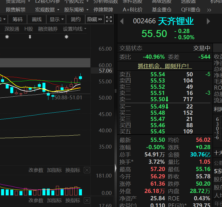Click the 金额 value 30.76亿
This screenshot has width=222, height=207.
pyautogui.click(x=200, y=155)
